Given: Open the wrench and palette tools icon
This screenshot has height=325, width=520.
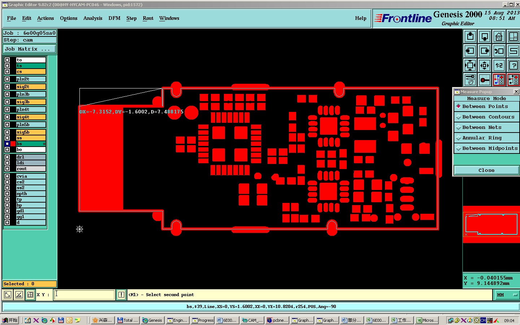Looking at the screenshot, I should (x=470, y=80).
